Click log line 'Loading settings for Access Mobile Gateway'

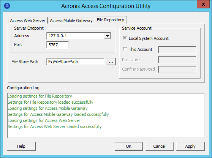(x=47, y=108)
